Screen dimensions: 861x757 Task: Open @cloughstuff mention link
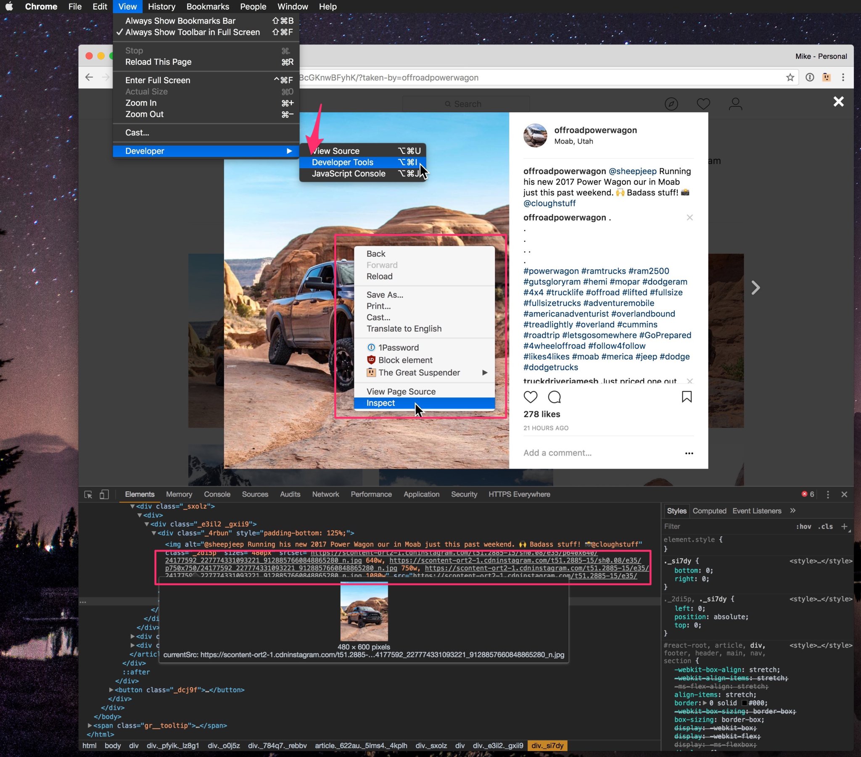point(549,203)
